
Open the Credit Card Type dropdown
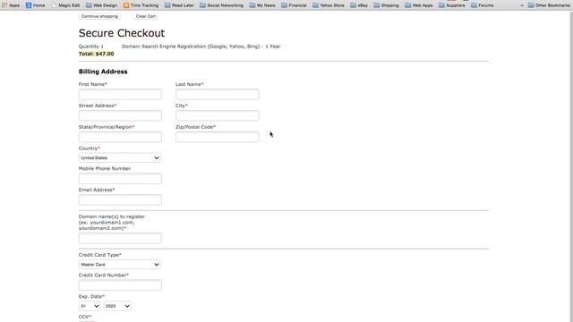119,265
